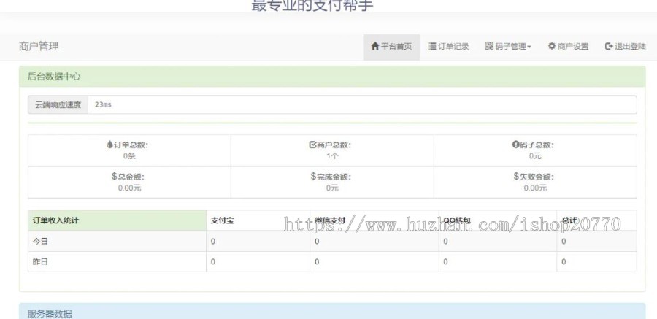657x319 pixels.
Task: Click the info icon beside 码子总数
Action: click(x=516, y=145)
